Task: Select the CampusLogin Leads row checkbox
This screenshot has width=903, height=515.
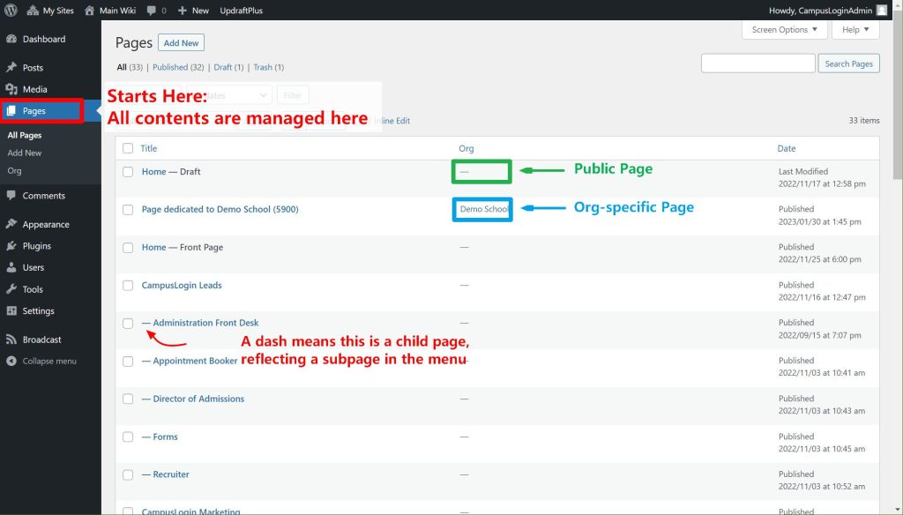Action: [128, 286]
